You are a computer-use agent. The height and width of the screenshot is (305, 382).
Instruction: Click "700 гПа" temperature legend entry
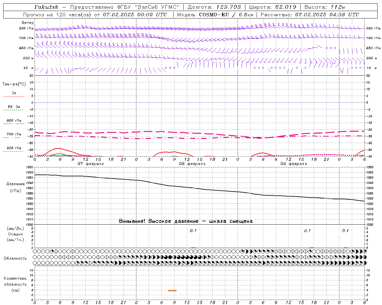pyautogui.click(x=14, y=134)
